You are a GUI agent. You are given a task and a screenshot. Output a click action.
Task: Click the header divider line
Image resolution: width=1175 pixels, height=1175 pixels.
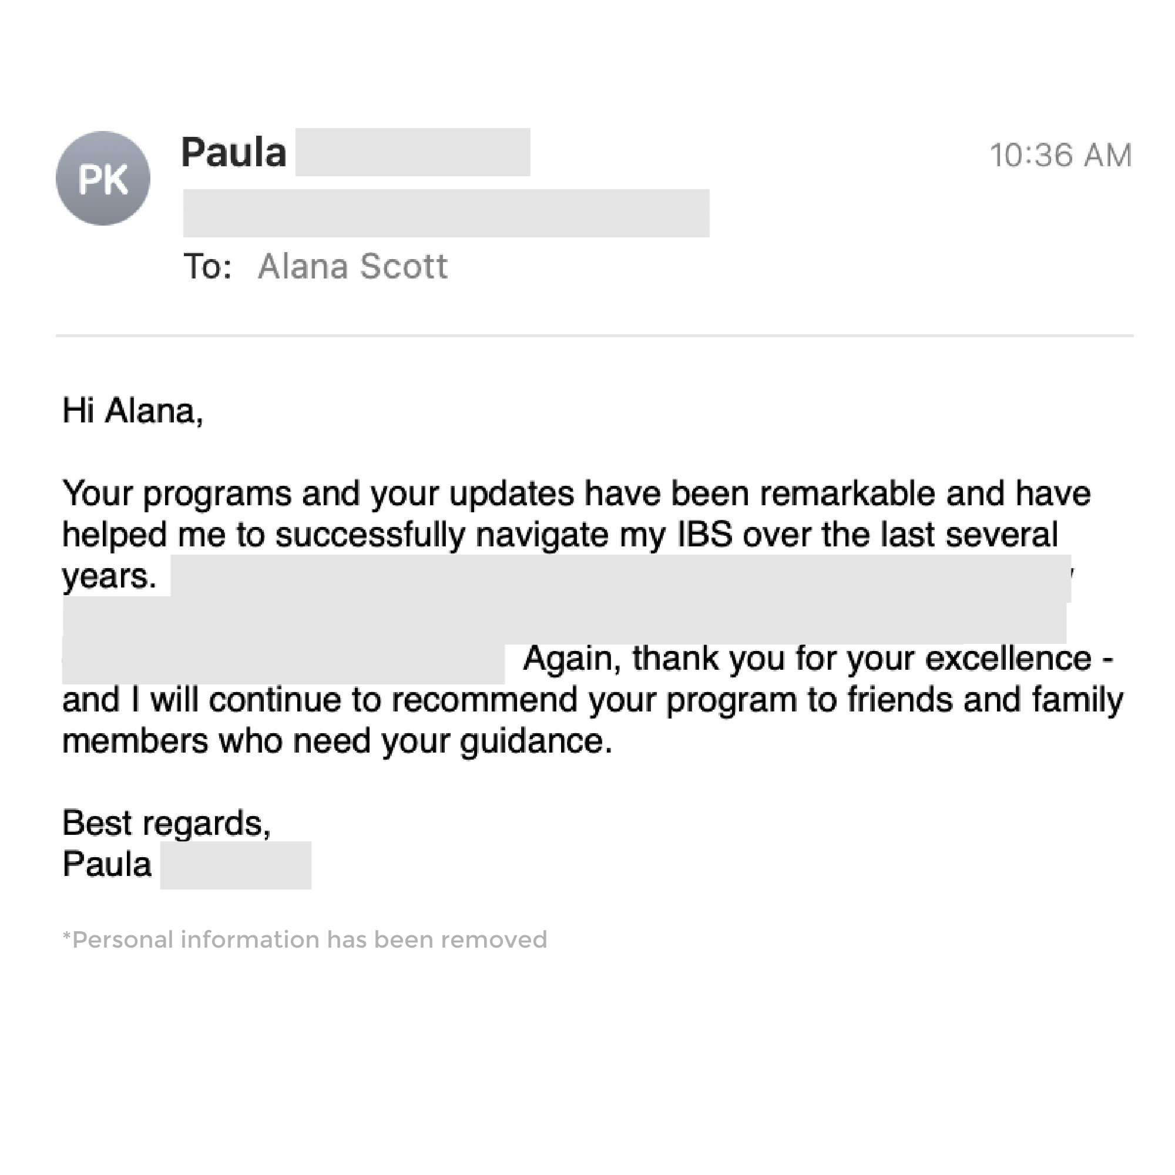click(594, 335)
